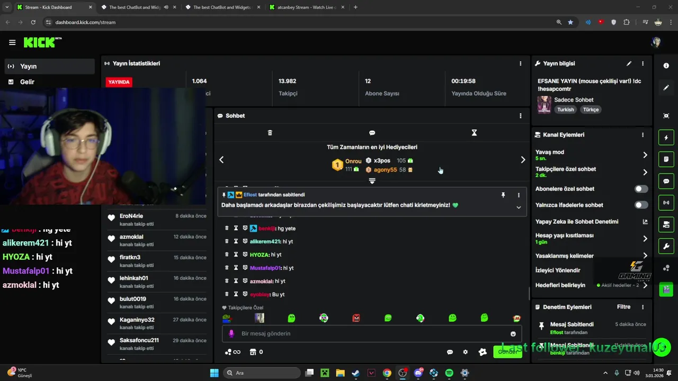Toggle the broadcast signal panel button
Screen dimensions: 678x381
coord(666,203)
